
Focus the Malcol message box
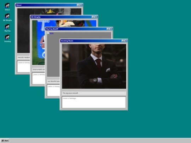23,66
